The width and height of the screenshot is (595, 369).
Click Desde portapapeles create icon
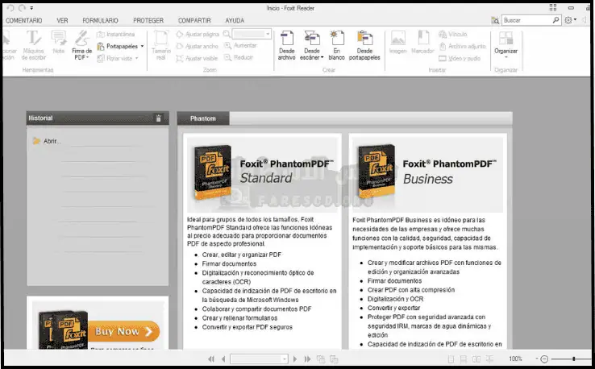click(364, 44)
